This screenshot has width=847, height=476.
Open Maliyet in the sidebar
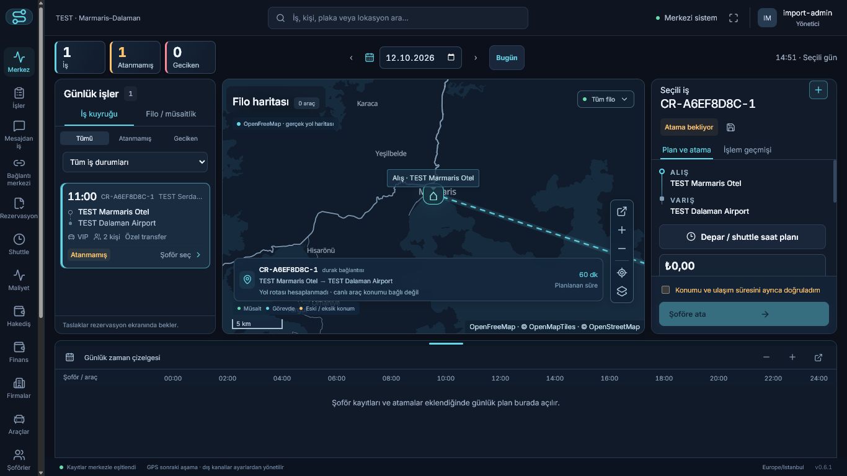click(x=19, y=280)
